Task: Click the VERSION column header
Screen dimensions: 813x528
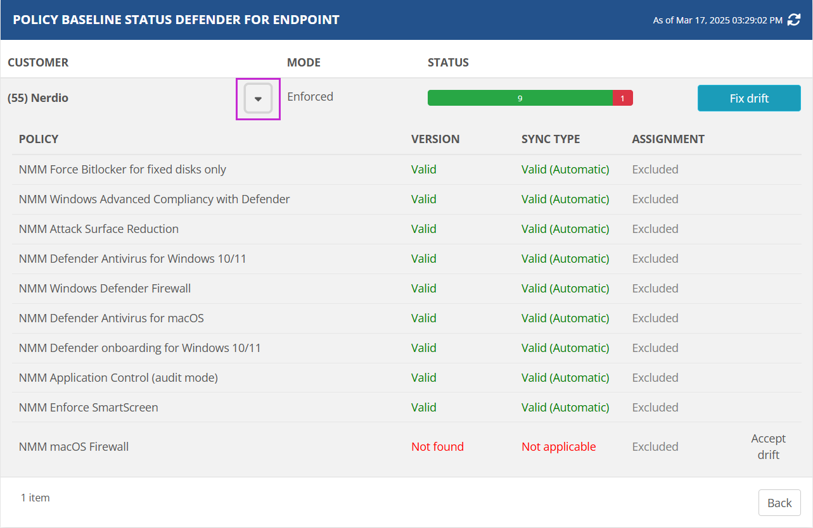Action: click(x=435, y=139)
